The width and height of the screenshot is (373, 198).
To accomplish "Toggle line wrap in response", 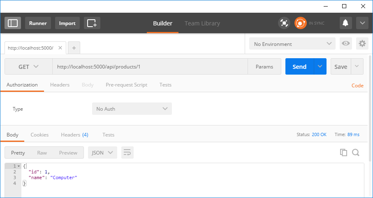I will coord(127,152).
